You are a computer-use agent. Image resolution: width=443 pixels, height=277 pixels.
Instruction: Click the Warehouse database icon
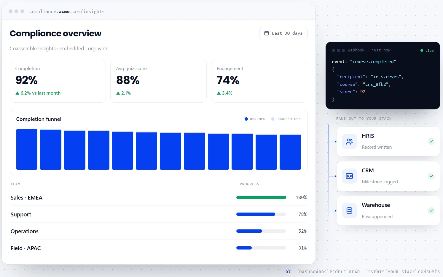click(349, 211)
